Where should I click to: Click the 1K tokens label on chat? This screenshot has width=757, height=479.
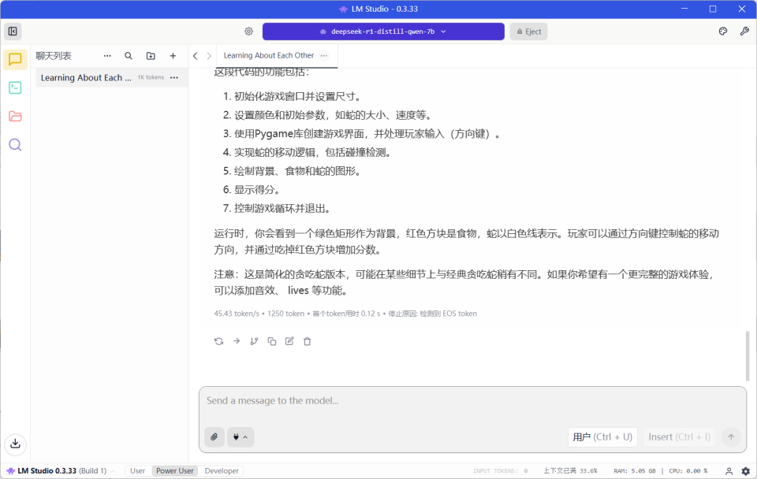coord(151,77)
